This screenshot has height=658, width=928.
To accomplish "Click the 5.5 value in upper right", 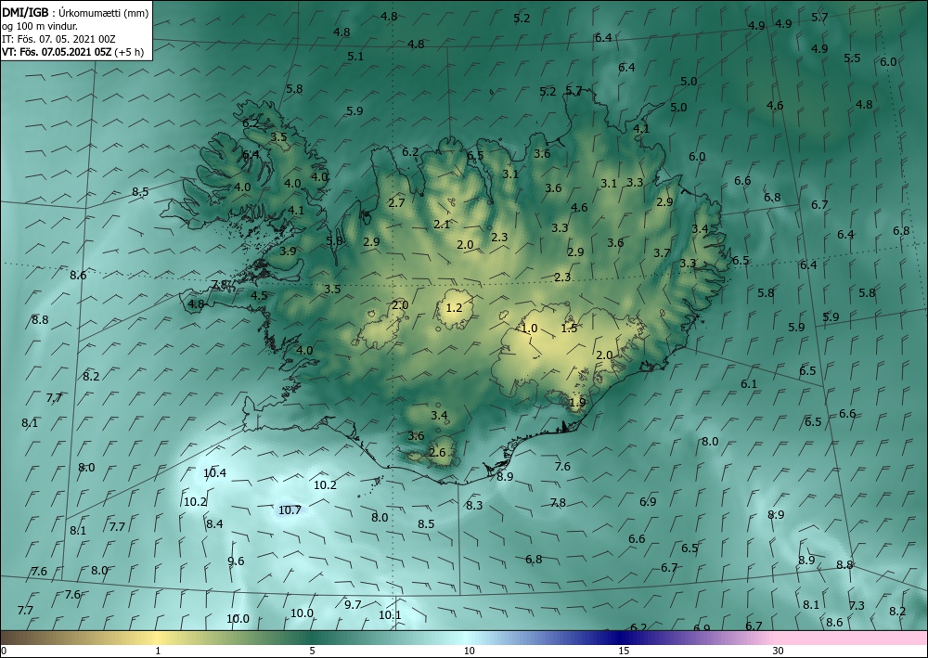I will [x=852, y=58].
